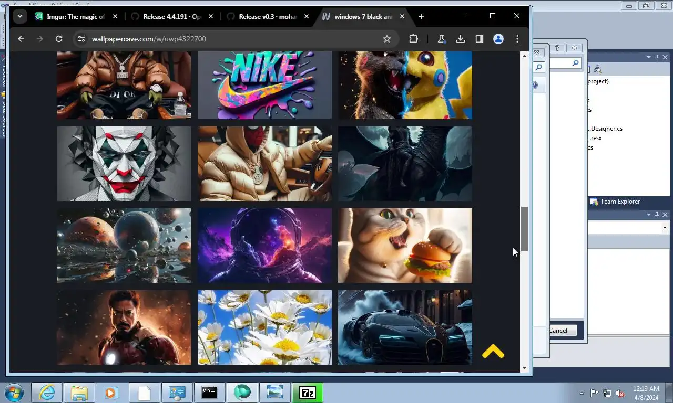The height and width of the screenshot is (403, 673).
Task: Pin the Solution Explorer panel
Action: point(657,57)
